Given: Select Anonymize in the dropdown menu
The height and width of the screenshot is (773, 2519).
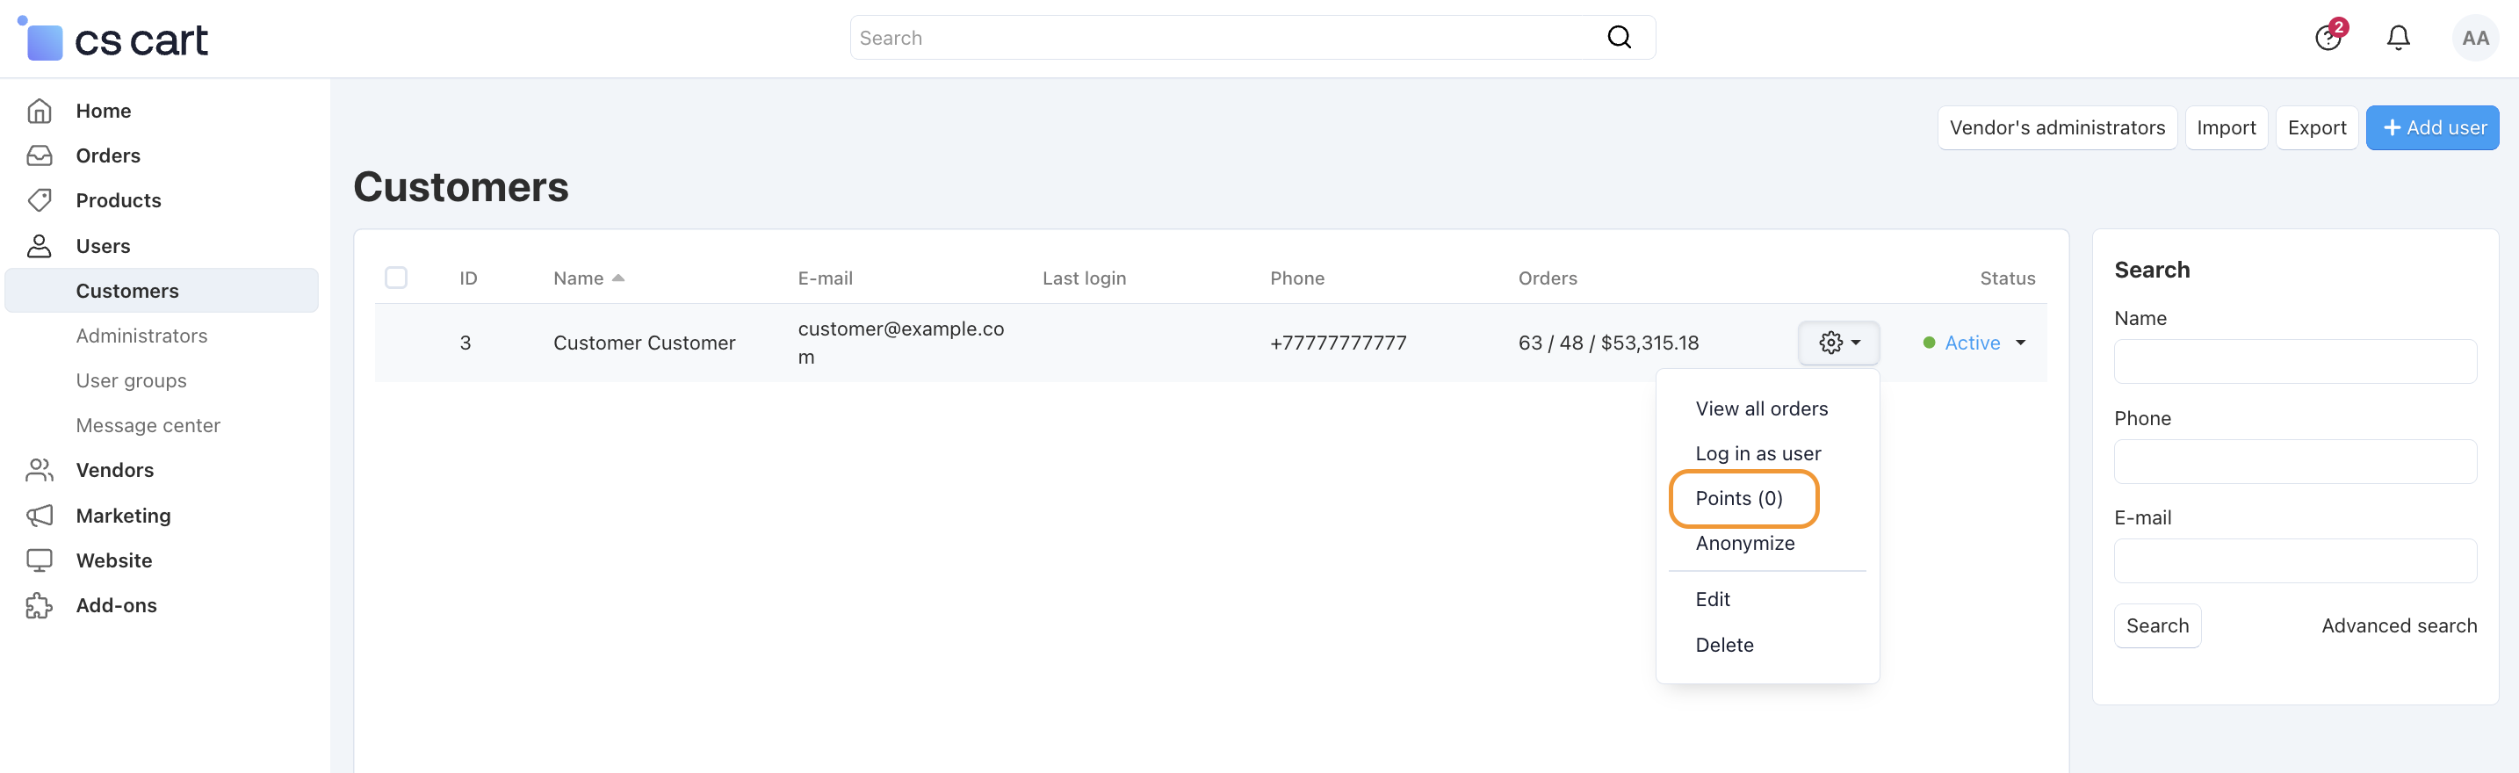Looking at the screenshot, I should pyautogui.click(x=1744, y=543).
